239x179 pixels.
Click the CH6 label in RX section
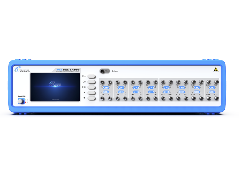click(197, 92)
